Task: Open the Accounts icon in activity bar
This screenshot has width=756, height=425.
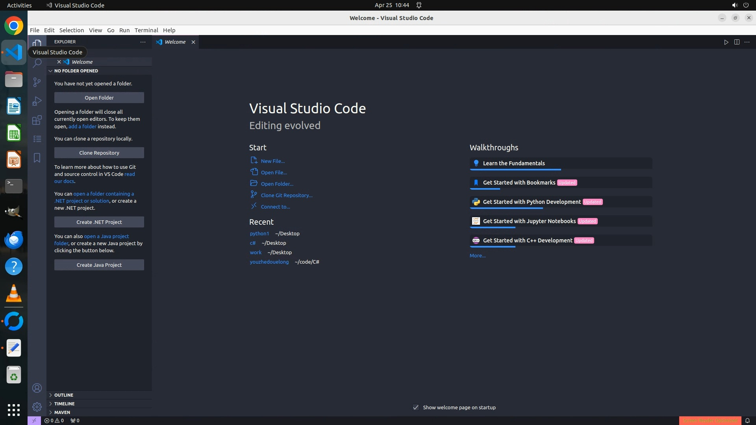Action: tap(37, 388)
